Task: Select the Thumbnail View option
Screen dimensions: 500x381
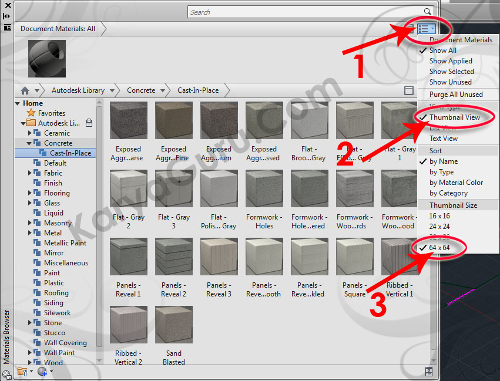Action: pyautogui.click(x=454, y=117)
